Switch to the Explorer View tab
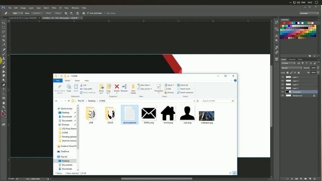322x181 pixels. (87, 80)
